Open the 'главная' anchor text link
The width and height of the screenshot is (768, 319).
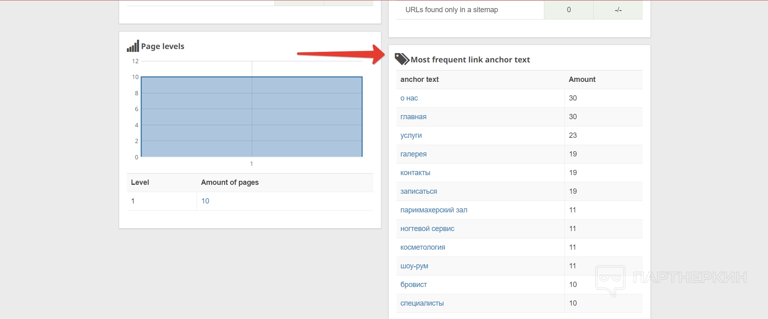click(x=413, y=117)
